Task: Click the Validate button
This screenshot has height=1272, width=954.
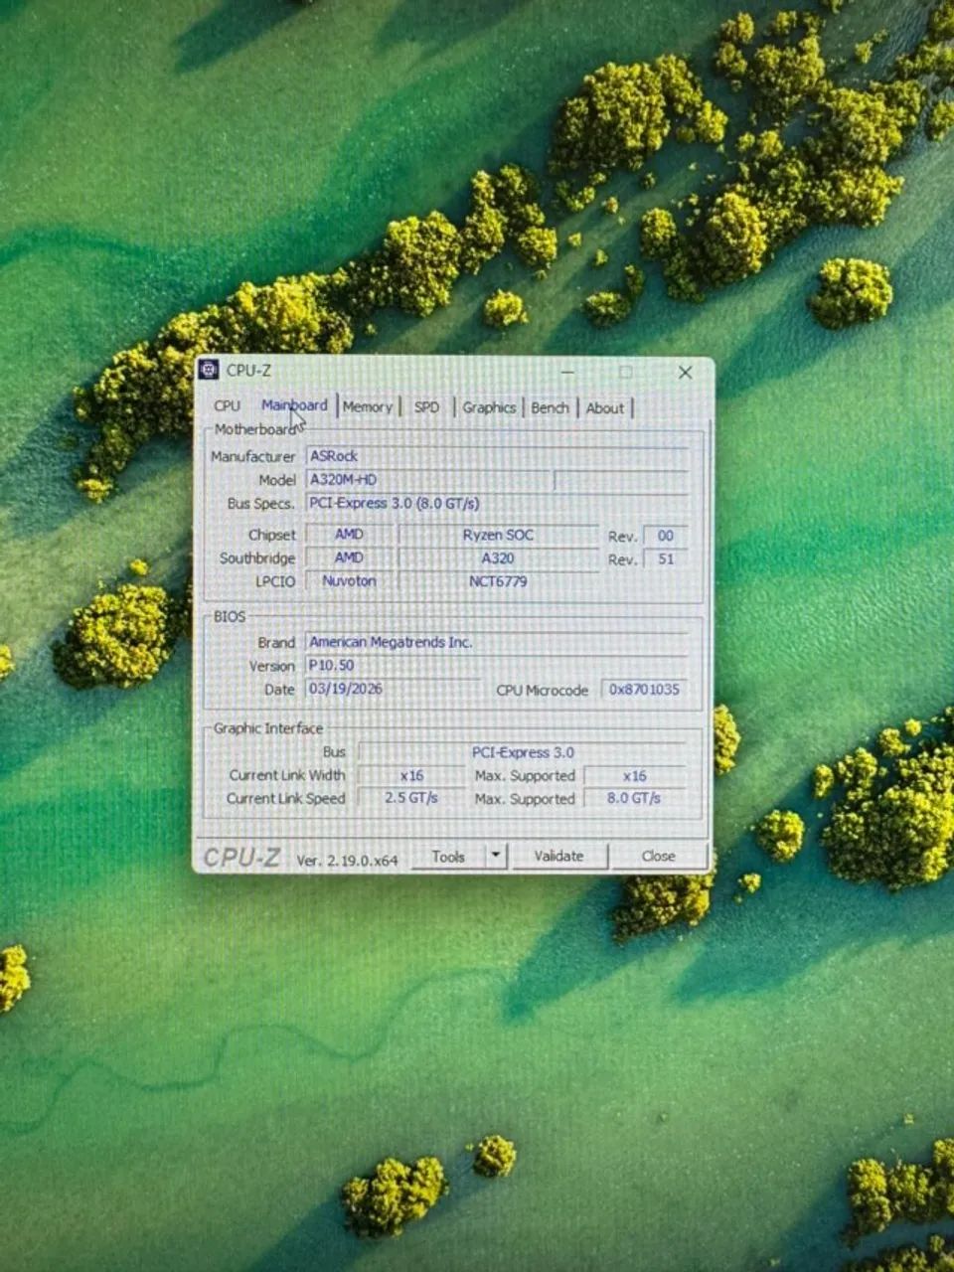Action: [x=558, y=856]
